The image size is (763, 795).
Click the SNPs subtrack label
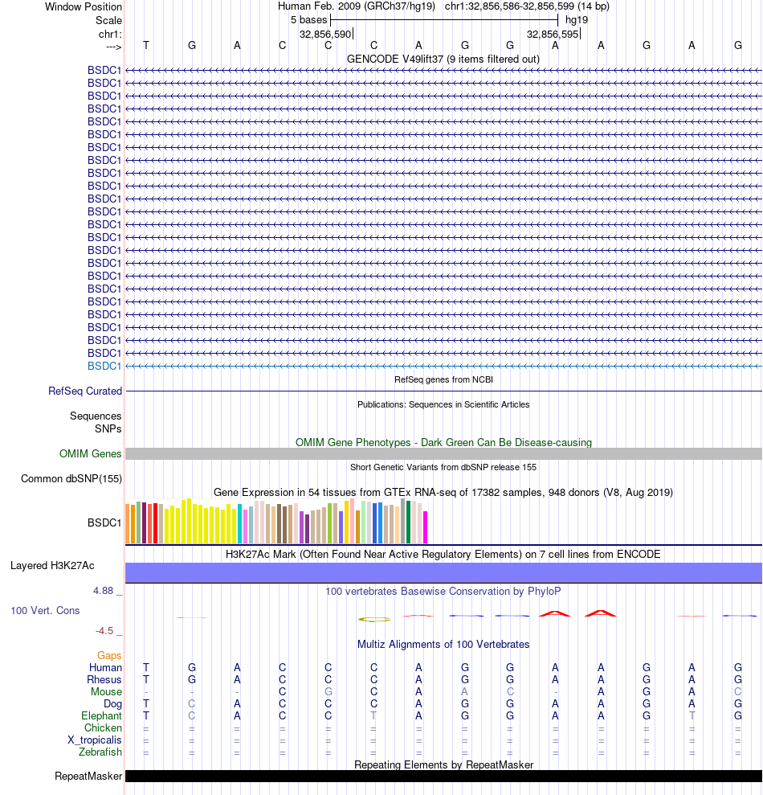108,429
